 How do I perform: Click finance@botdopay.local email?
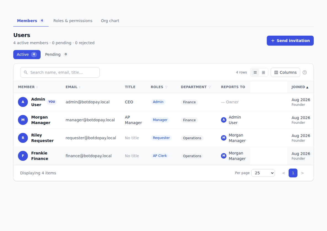[89, 156]
